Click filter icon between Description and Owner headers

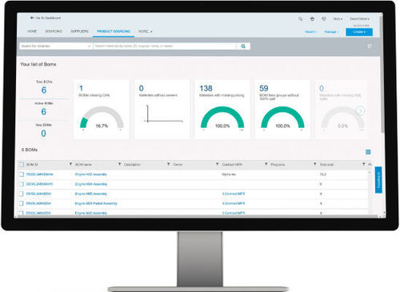pos(168,164)
